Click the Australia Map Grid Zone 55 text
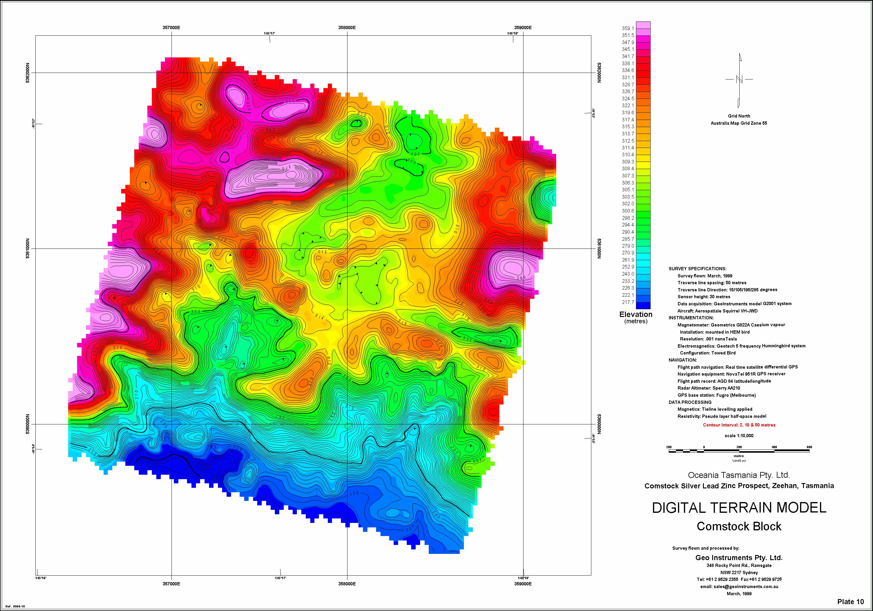The image size is (873, 611). (739, 123)
